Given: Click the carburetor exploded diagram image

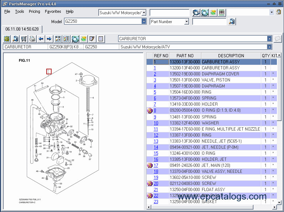Looking at the screenshot, I should click(63, 128).
